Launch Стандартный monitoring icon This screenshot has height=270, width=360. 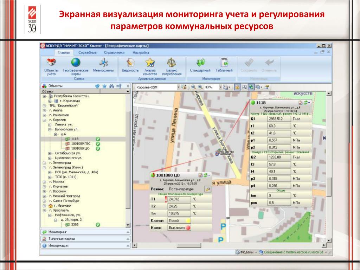point(200,65)
